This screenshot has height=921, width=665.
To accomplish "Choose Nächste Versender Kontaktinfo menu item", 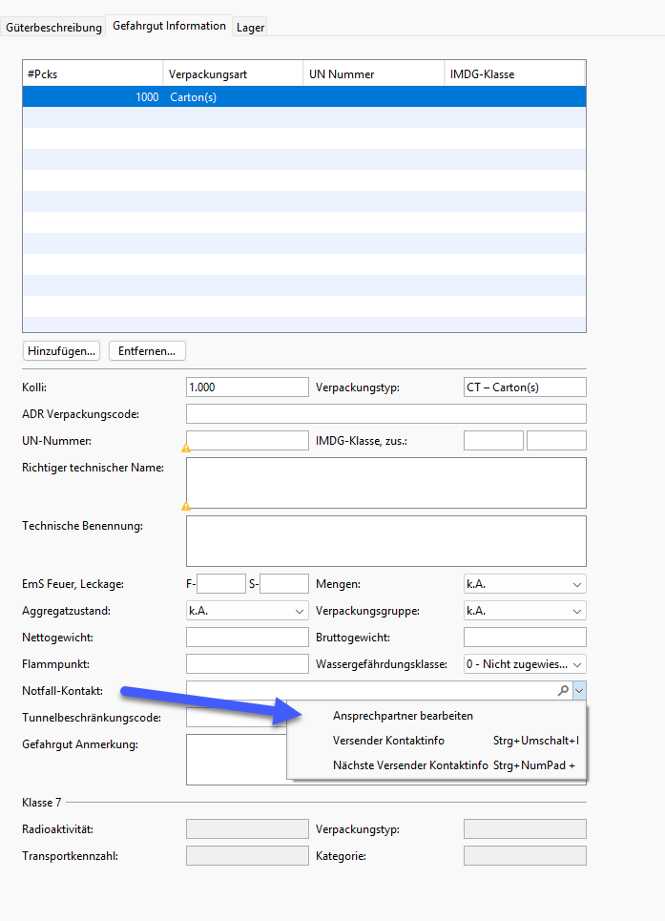I will [410, 765].
